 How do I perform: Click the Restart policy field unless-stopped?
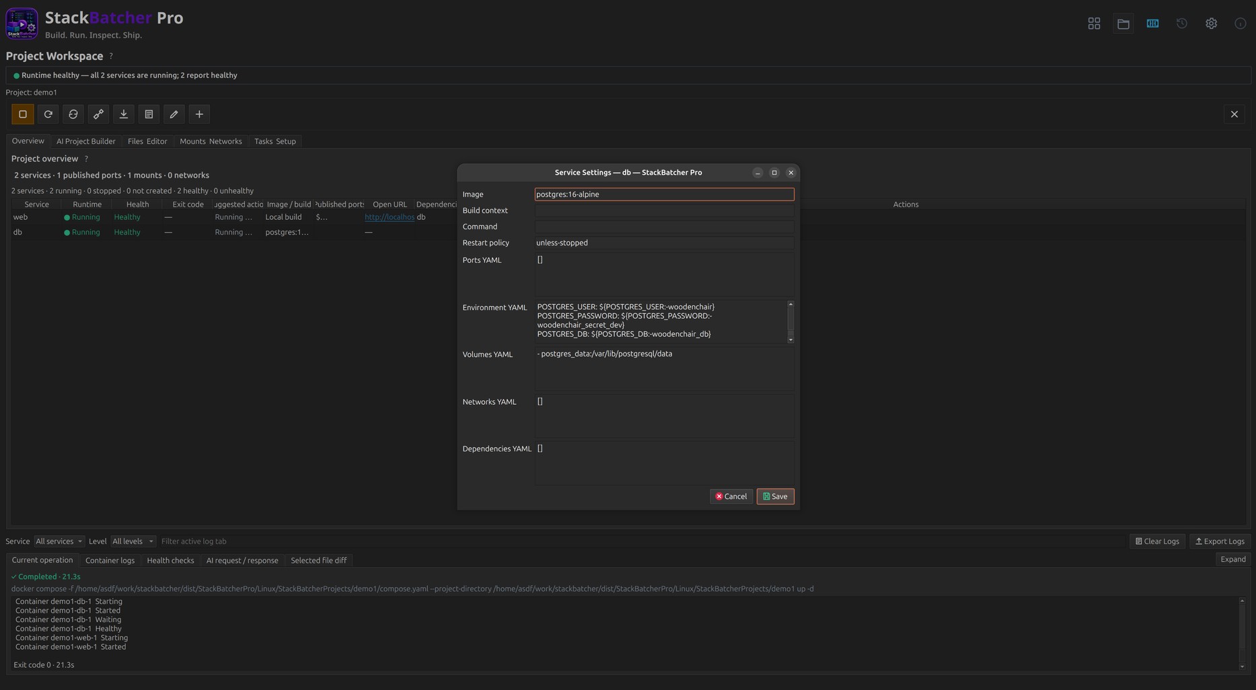pyautogui.click(x=664, y=243)
